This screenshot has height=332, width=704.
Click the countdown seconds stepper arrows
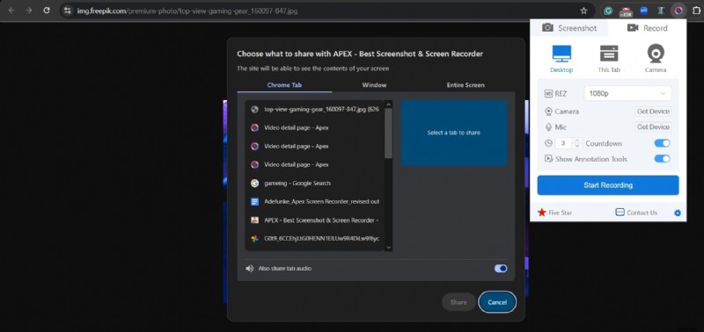click(x=577, y=143)
